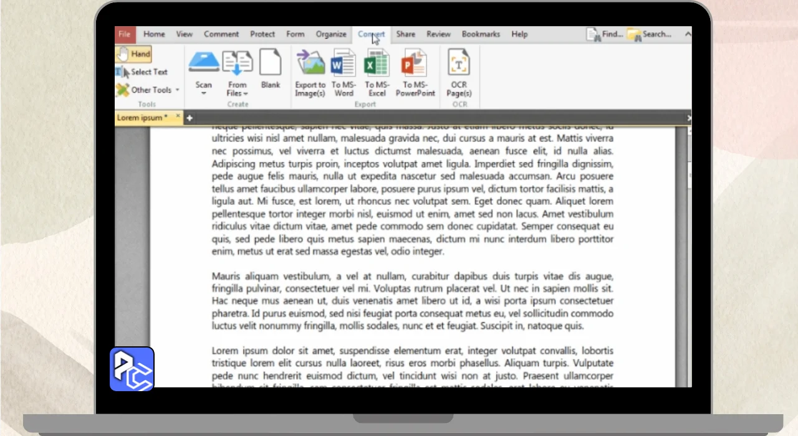Open the Comment tab
The height and width of the screenshot is (436, 798).
click(x=221, y=34)
